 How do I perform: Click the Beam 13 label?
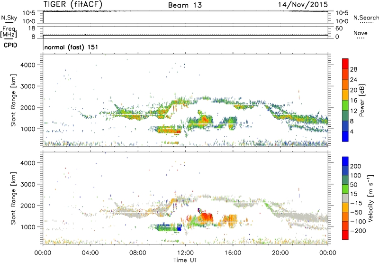185,5
